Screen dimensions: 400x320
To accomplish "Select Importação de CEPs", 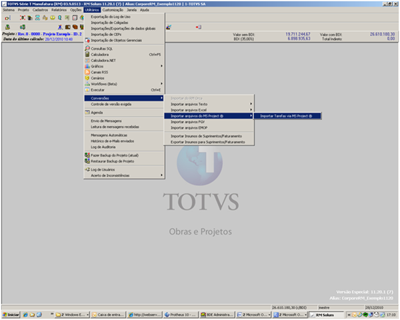I will tap(124, 34).
